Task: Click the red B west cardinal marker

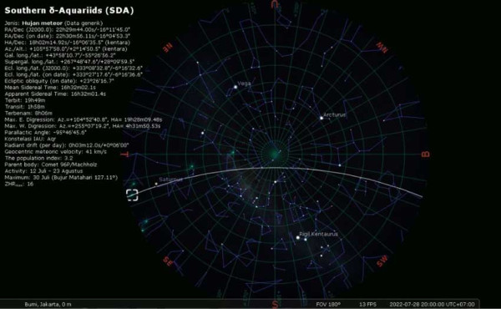Action: (x=426, y=154)
